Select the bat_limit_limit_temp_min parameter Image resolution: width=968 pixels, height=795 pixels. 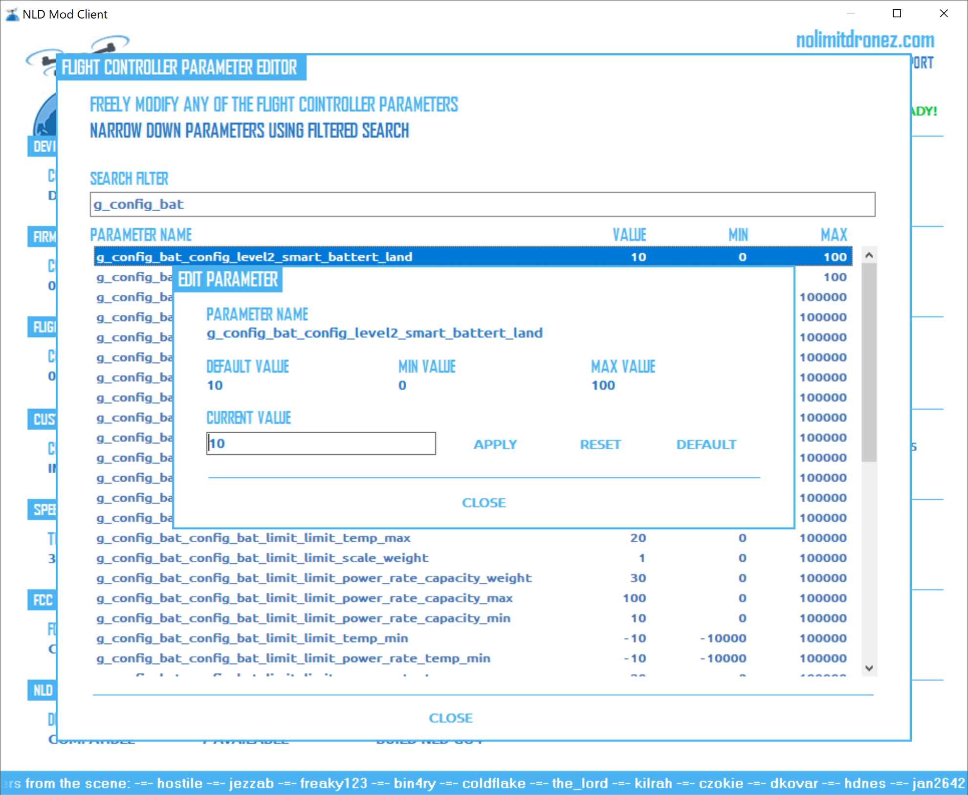pos(252,638)
